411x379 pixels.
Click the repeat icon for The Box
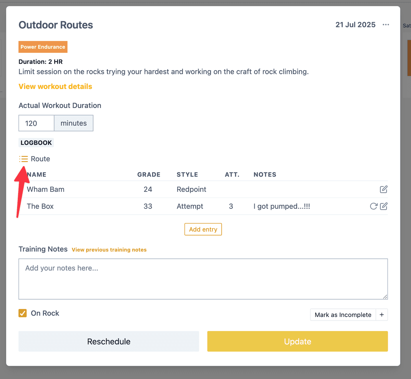point(374,206)
